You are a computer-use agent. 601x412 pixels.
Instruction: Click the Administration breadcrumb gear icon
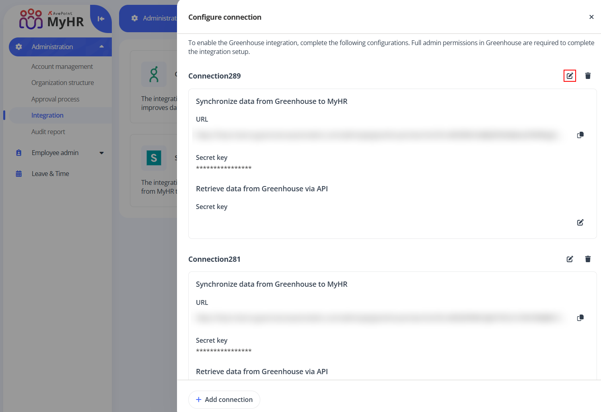pyautogui.click(x=135, y=18)
